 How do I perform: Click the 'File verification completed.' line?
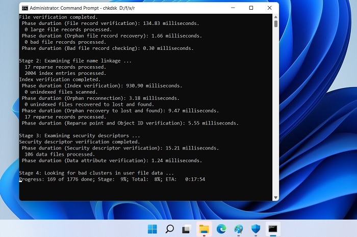tap(58, 17)
